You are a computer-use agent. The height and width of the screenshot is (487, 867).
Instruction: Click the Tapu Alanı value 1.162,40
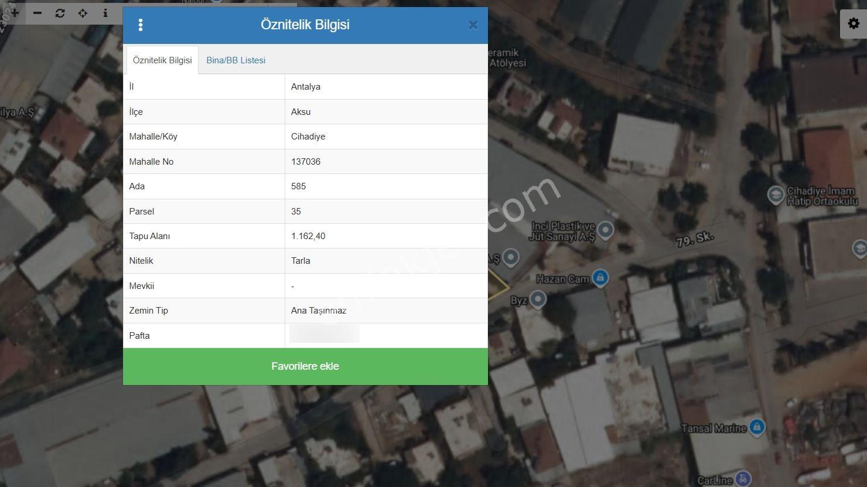pos(308,236)
